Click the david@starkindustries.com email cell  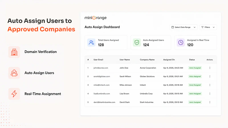point(104,102)
